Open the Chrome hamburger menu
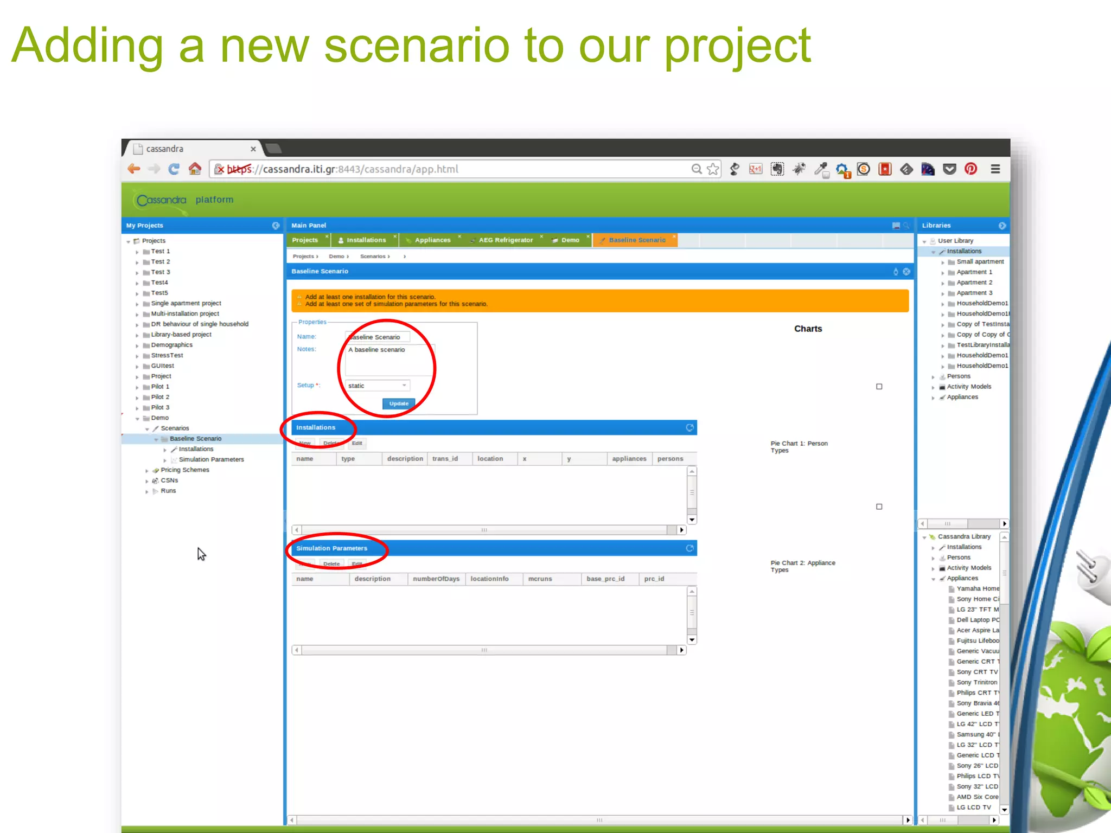This screenshot has height=833, width=1111. tap(995, 169)
